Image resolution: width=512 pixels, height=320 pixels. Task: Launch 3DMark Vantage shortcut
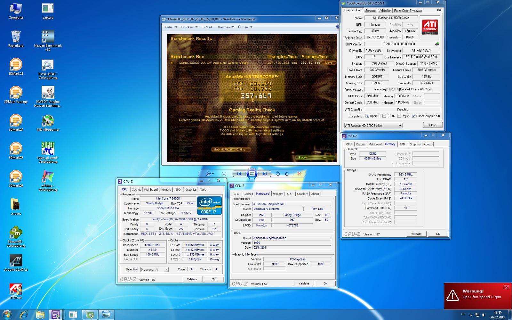(16, 95)
